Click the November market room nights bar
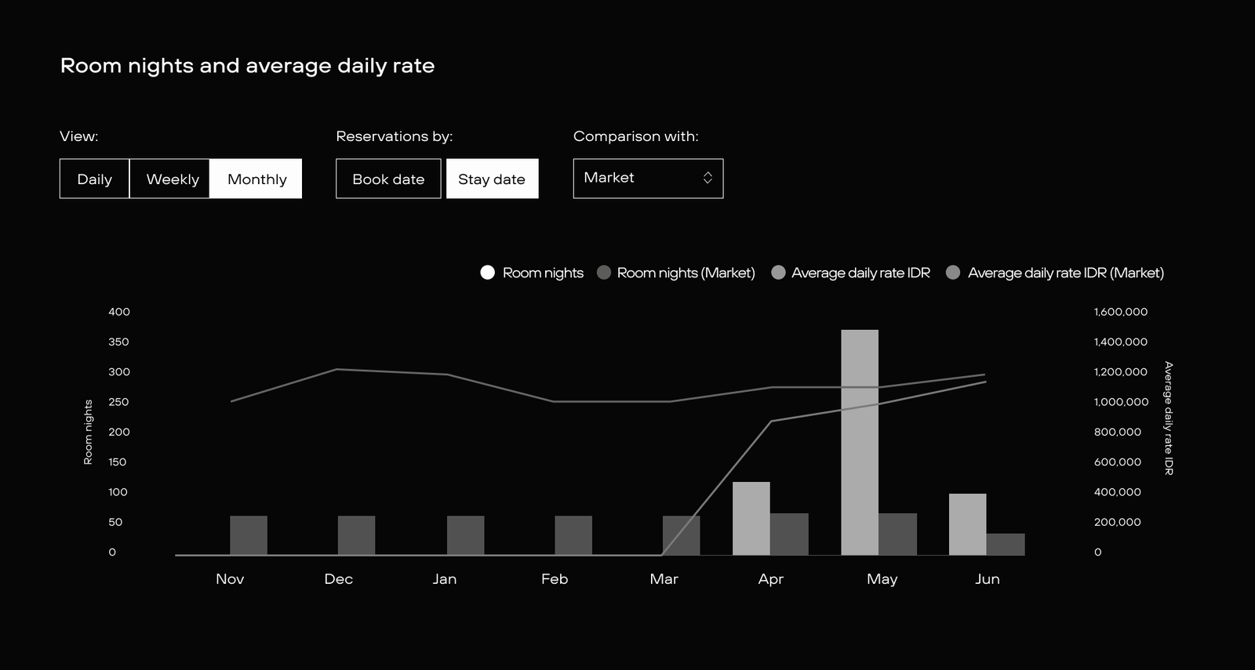Viewport: 1255px width, 670px height. click(249, 535)
